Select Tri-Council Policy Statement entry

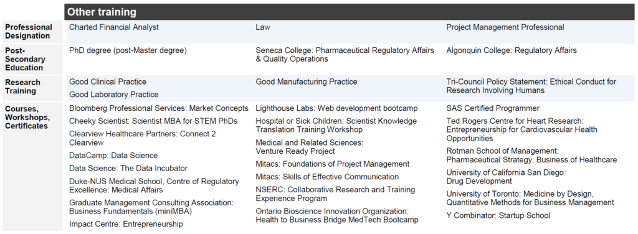[x=531, y=86]
